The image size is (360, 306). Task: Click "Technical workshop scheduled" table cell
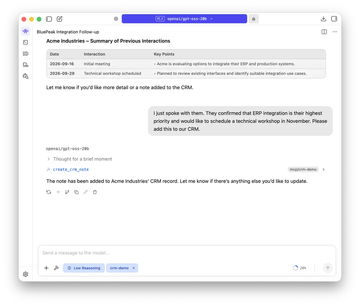112,74
